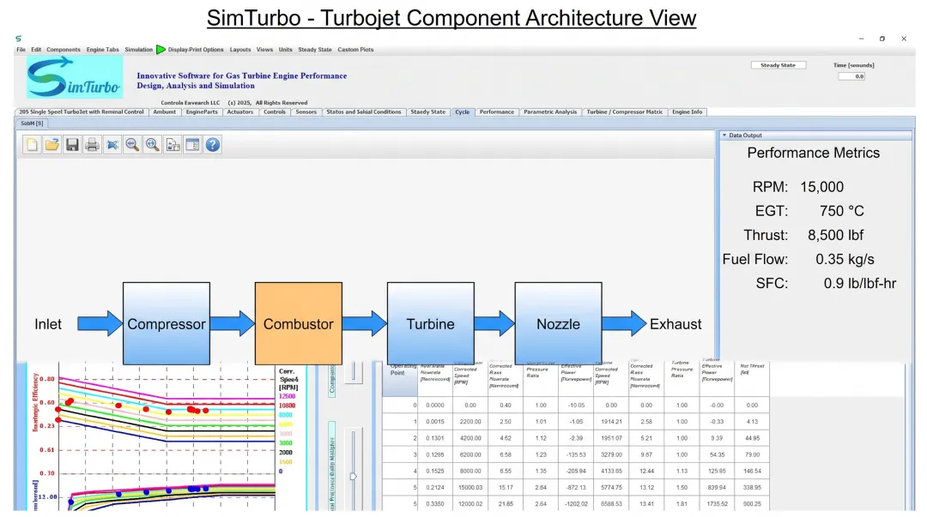The height and width of the screenshot is (517, 927).
Task: Save with the floppy disk icon
Action: point(72,145)
